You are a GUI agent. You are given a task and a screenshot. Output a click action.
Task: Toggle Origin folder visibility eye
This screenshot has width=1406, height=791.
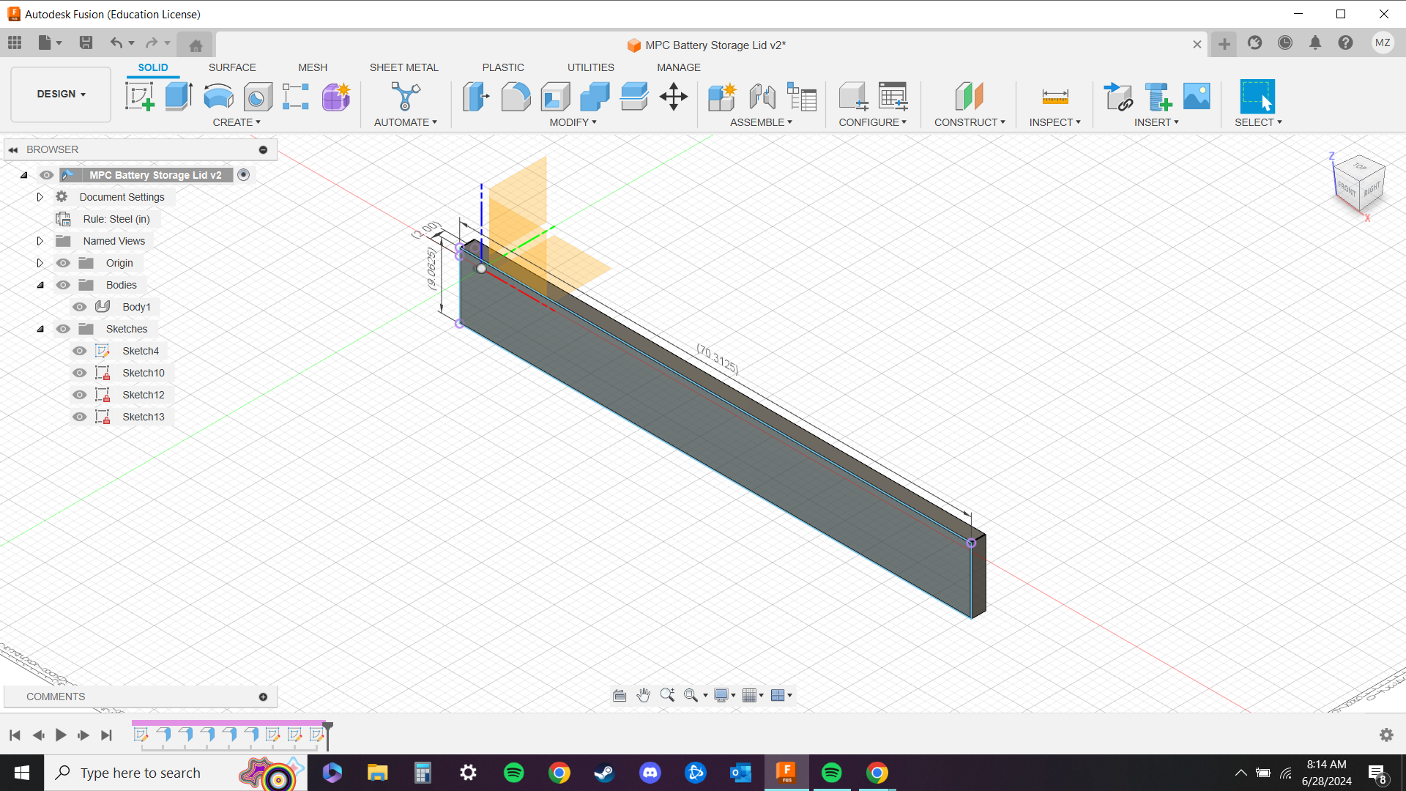point(64,263)
